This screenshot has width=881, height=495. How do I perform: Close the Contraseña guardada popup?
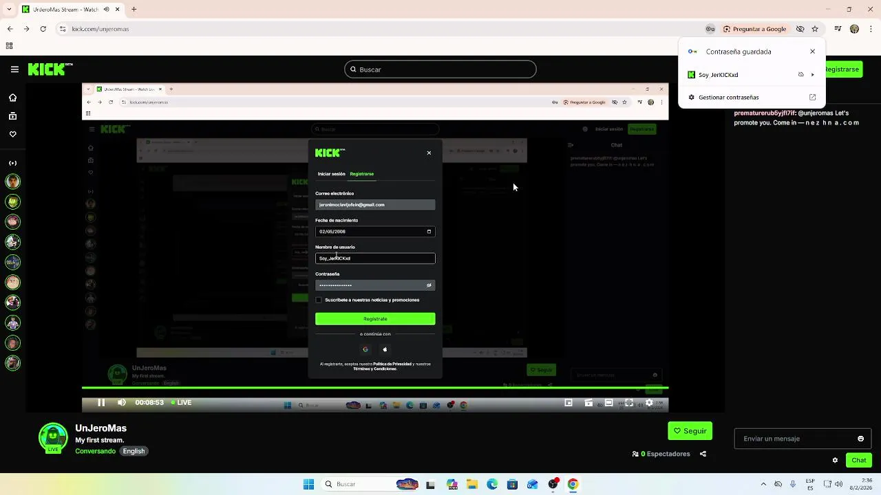[812, 52]
